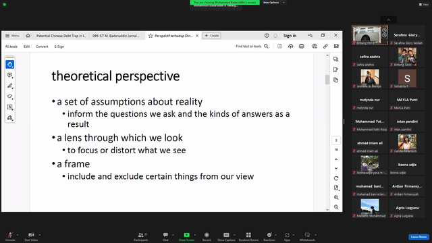Image resolution: width=432 pixels, height=243 pixels.
Task: Open the View Options dropdown
Action: [x=273, y=3]
